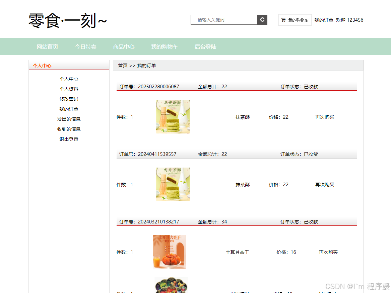Viewport: 391px width, 293px height.
Task: Click 再次购买 for order 20240411539557
Action: [x=325, y=185]
